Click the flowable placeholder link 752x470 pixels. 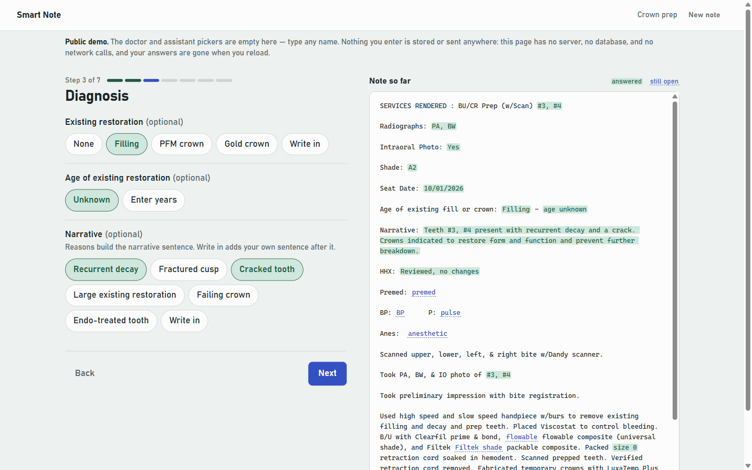[522, 437]
